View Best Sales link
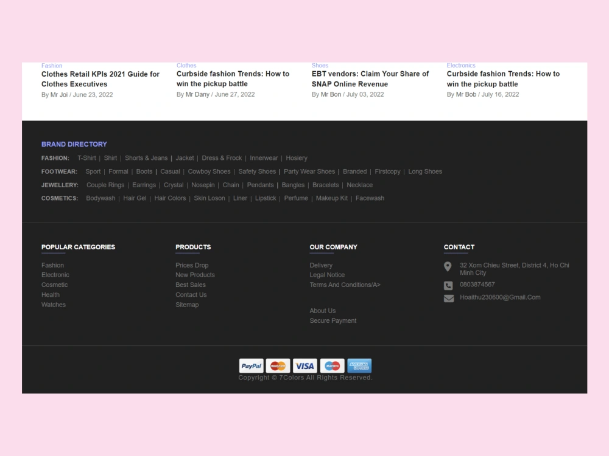This screenshot has height=456, width=609. (190, 285)
